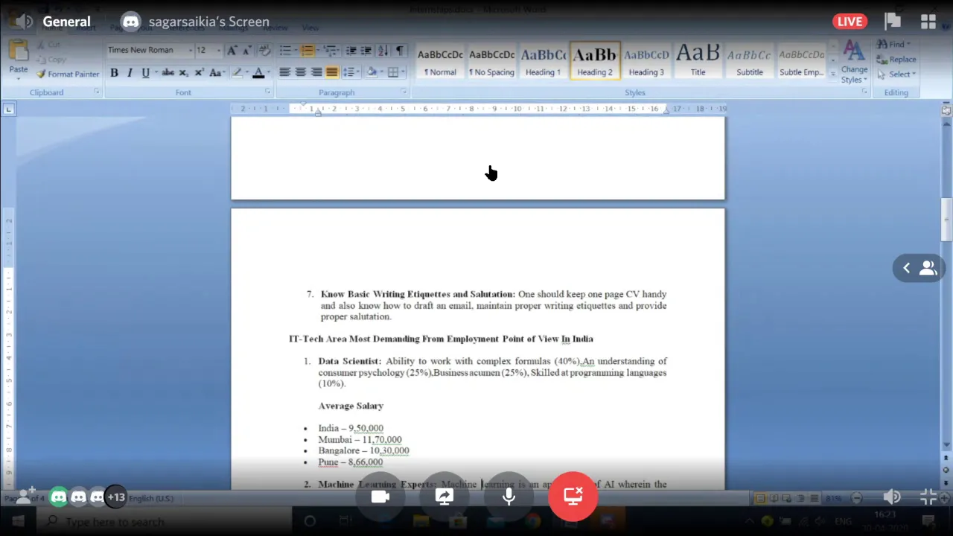Click the Discord pop out window icon
The width and height of the screenshot is (953, 536).
[x=893, y=21]
